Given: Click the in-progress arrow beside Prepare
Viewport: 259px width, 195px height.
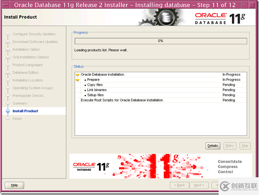Looking at the screenshot, I should tap(78, 80).
